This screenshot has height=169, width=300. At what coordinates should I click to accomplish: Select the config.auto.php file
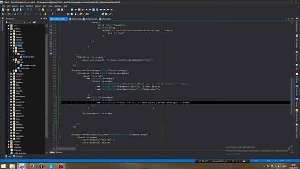(x=20, y=153)
